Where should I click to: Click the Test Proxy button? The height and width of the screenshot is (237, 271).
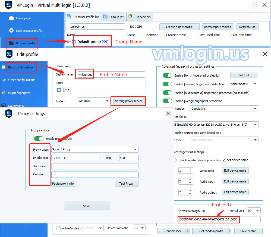click(x=126, y=184)
